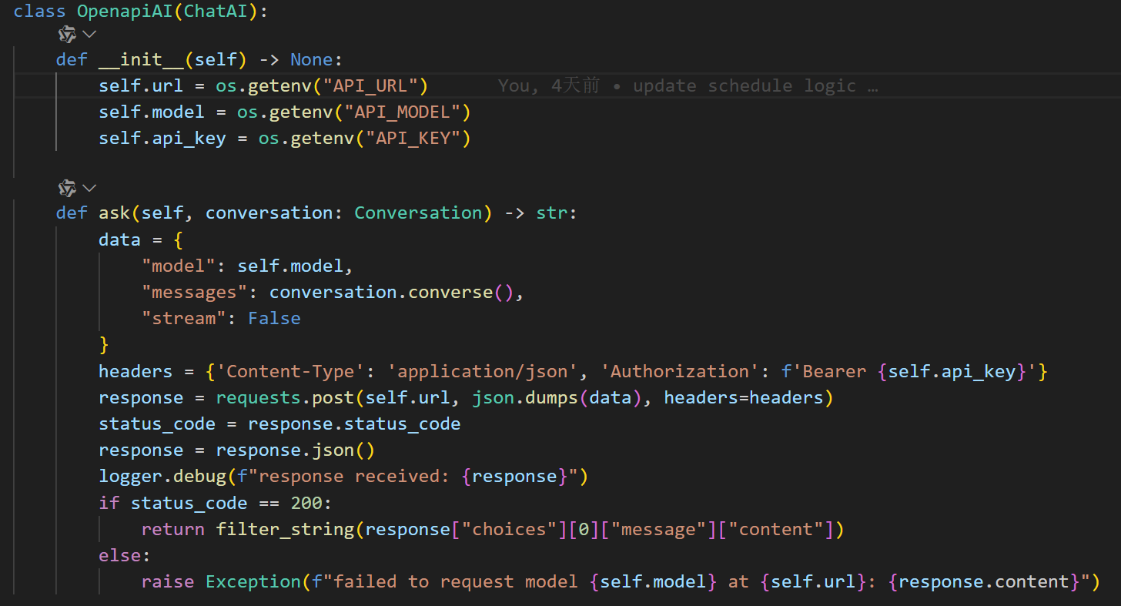The height and width of the screenshot is (606, 1121).
Task: Click the AI assistant icon above ask method
Action: pos(68,188)
